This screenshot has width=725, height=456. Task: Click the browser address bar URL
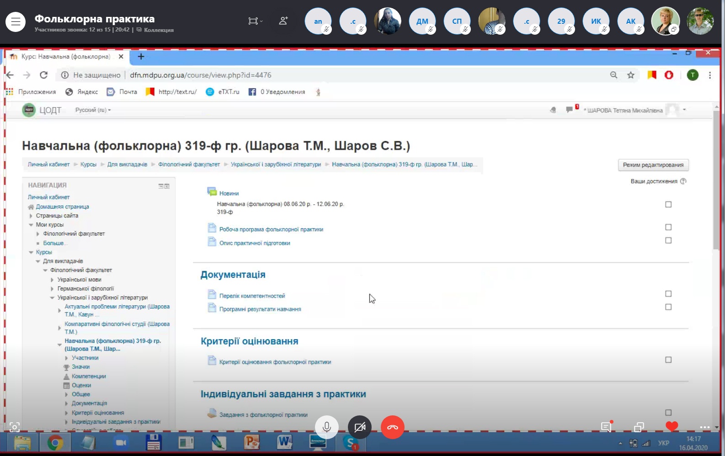tap(200, 75)
